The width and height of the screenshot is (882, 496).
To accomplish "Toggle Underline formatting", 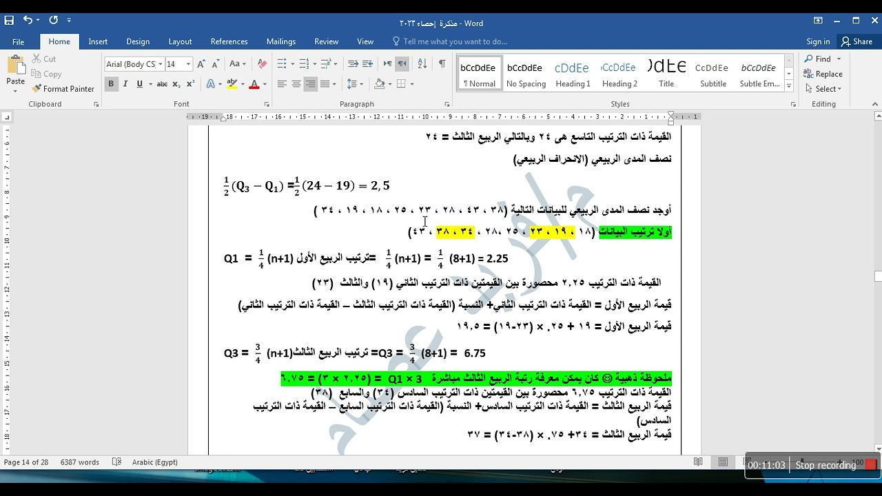I will pos(139,84).
